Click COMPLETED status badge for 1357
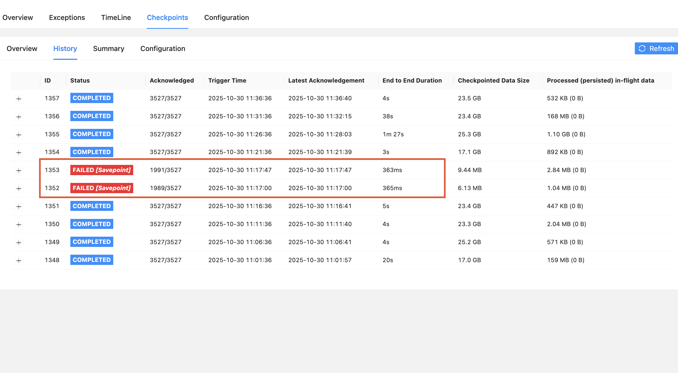Screen dimensions: 678x373 tap(92, 98)
